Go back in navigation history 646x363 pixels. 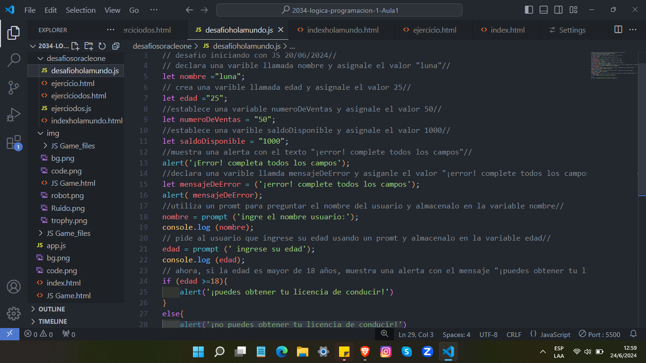coord(189,10)
